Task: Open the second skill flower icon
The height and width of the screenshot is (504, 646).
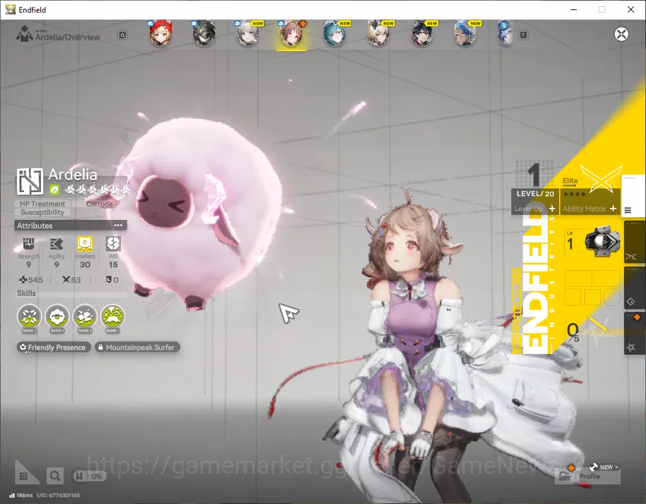Action: coord(57,316)
